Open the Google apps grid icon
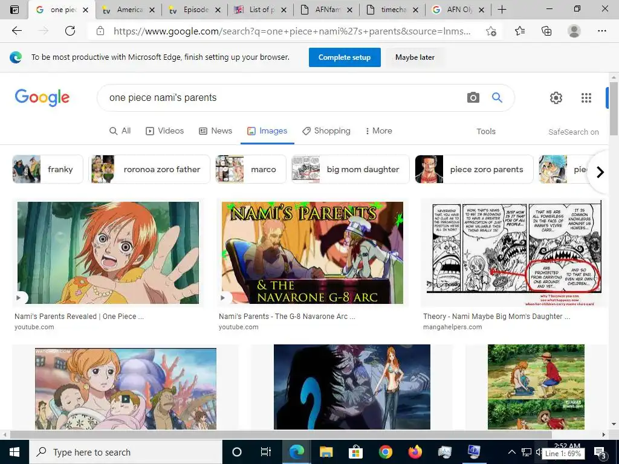The height and width of the screenshot is (464, 619). click(586, 97)
